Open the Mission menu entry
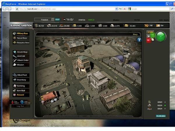 [x=21, y=65]
